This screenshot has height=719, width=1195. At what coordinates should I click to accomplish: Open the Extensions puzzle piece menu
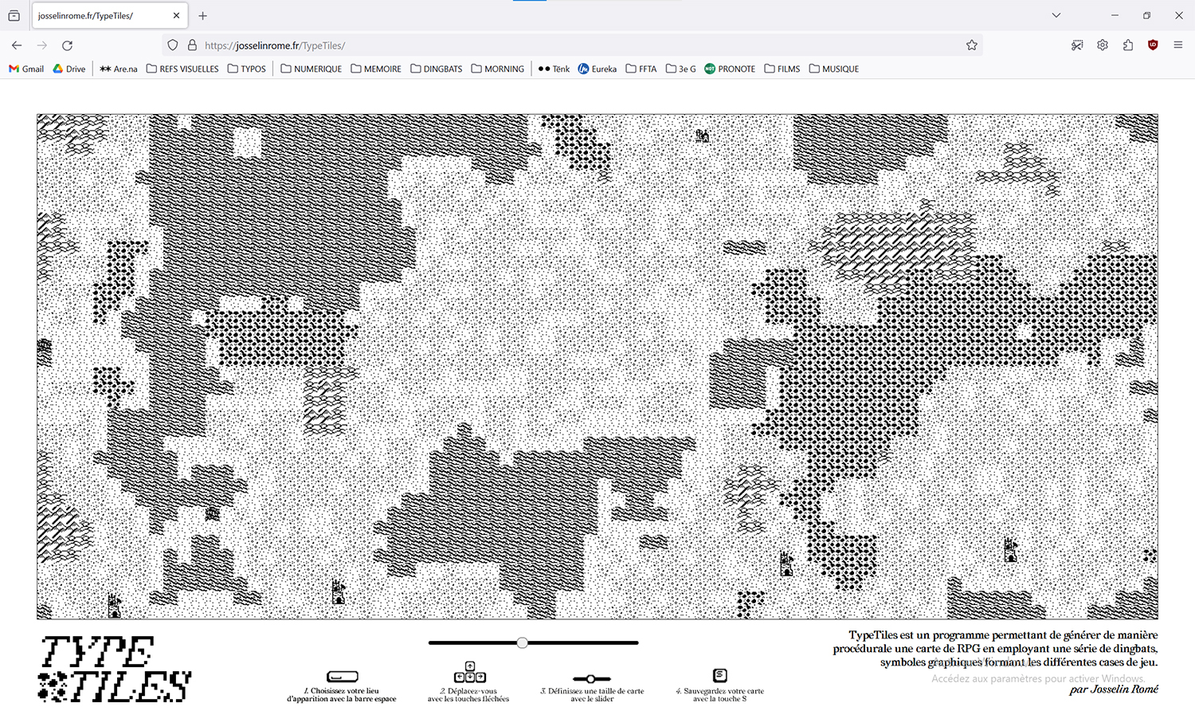click(x=1127, y=45)
